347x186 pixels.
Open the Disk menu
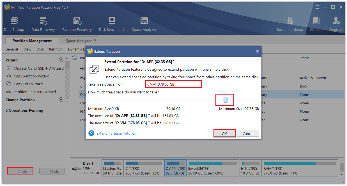[x=40, y=49]
